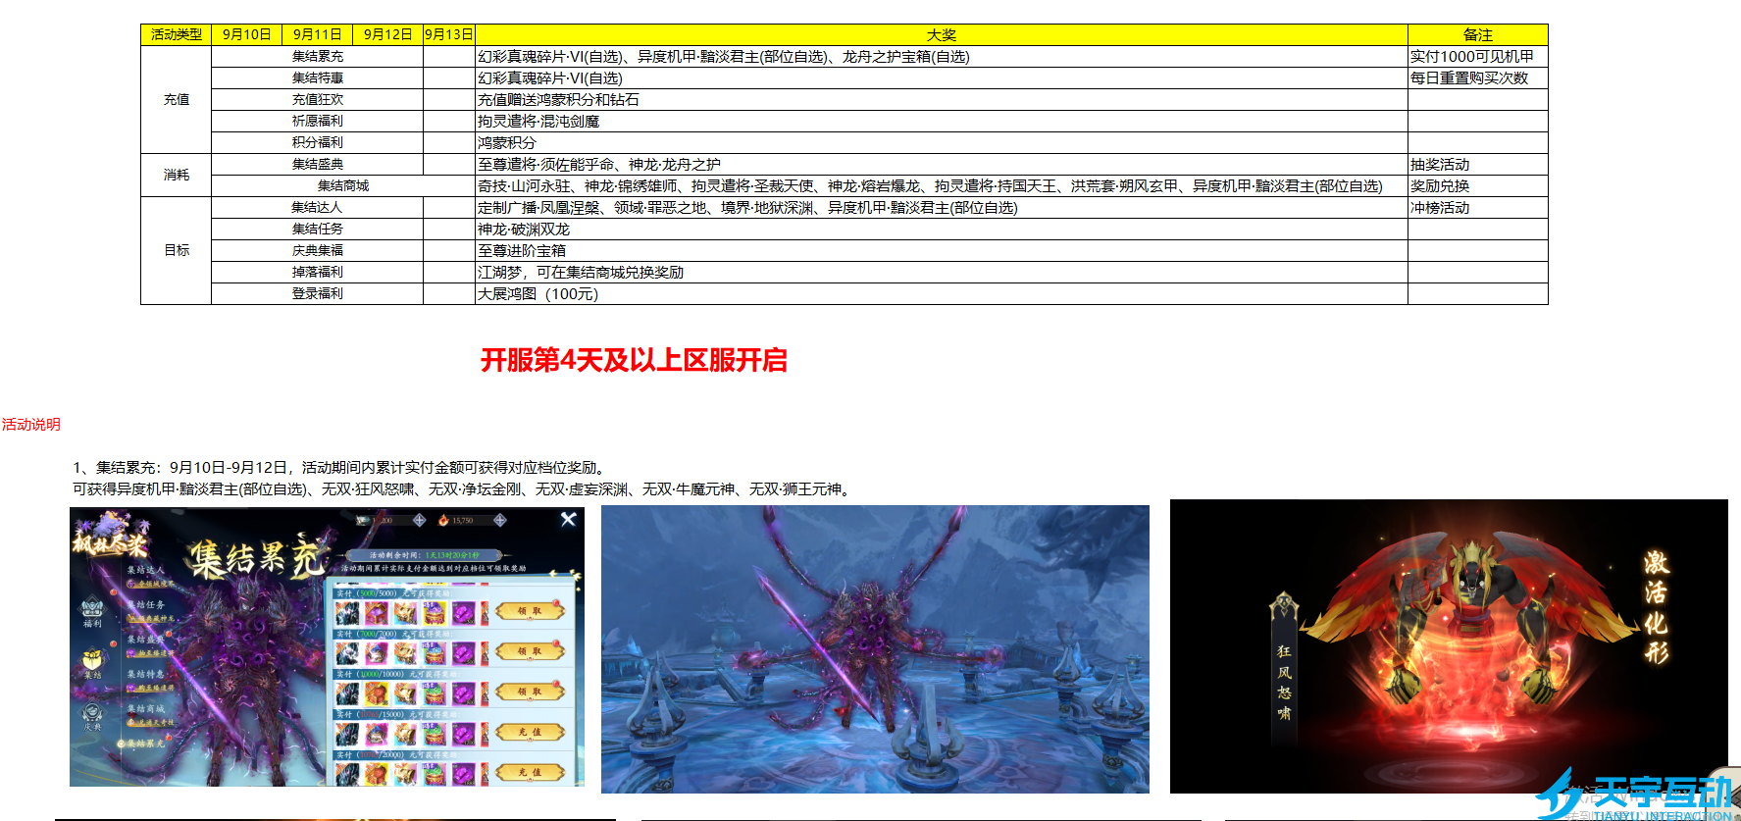Click the 消耗 category cell in the table
The height and width of the screenshot is (821, 1741).
tap(177, 175)
